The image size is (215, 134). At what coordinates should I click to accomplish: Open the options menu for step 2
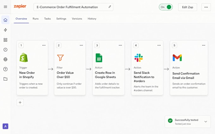pyautogui.click(x=81, y=45)
